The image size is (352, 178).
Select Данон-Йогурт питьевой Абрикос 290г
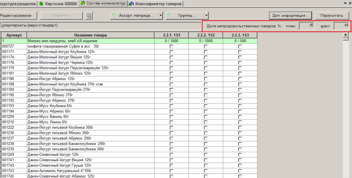coord(129,138)
